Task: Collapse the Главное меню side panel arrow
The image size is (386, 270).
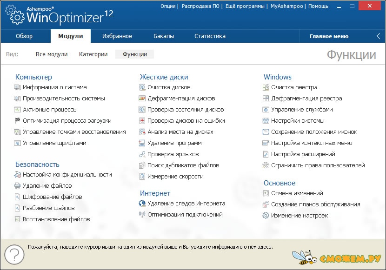Action: (379, 36)
